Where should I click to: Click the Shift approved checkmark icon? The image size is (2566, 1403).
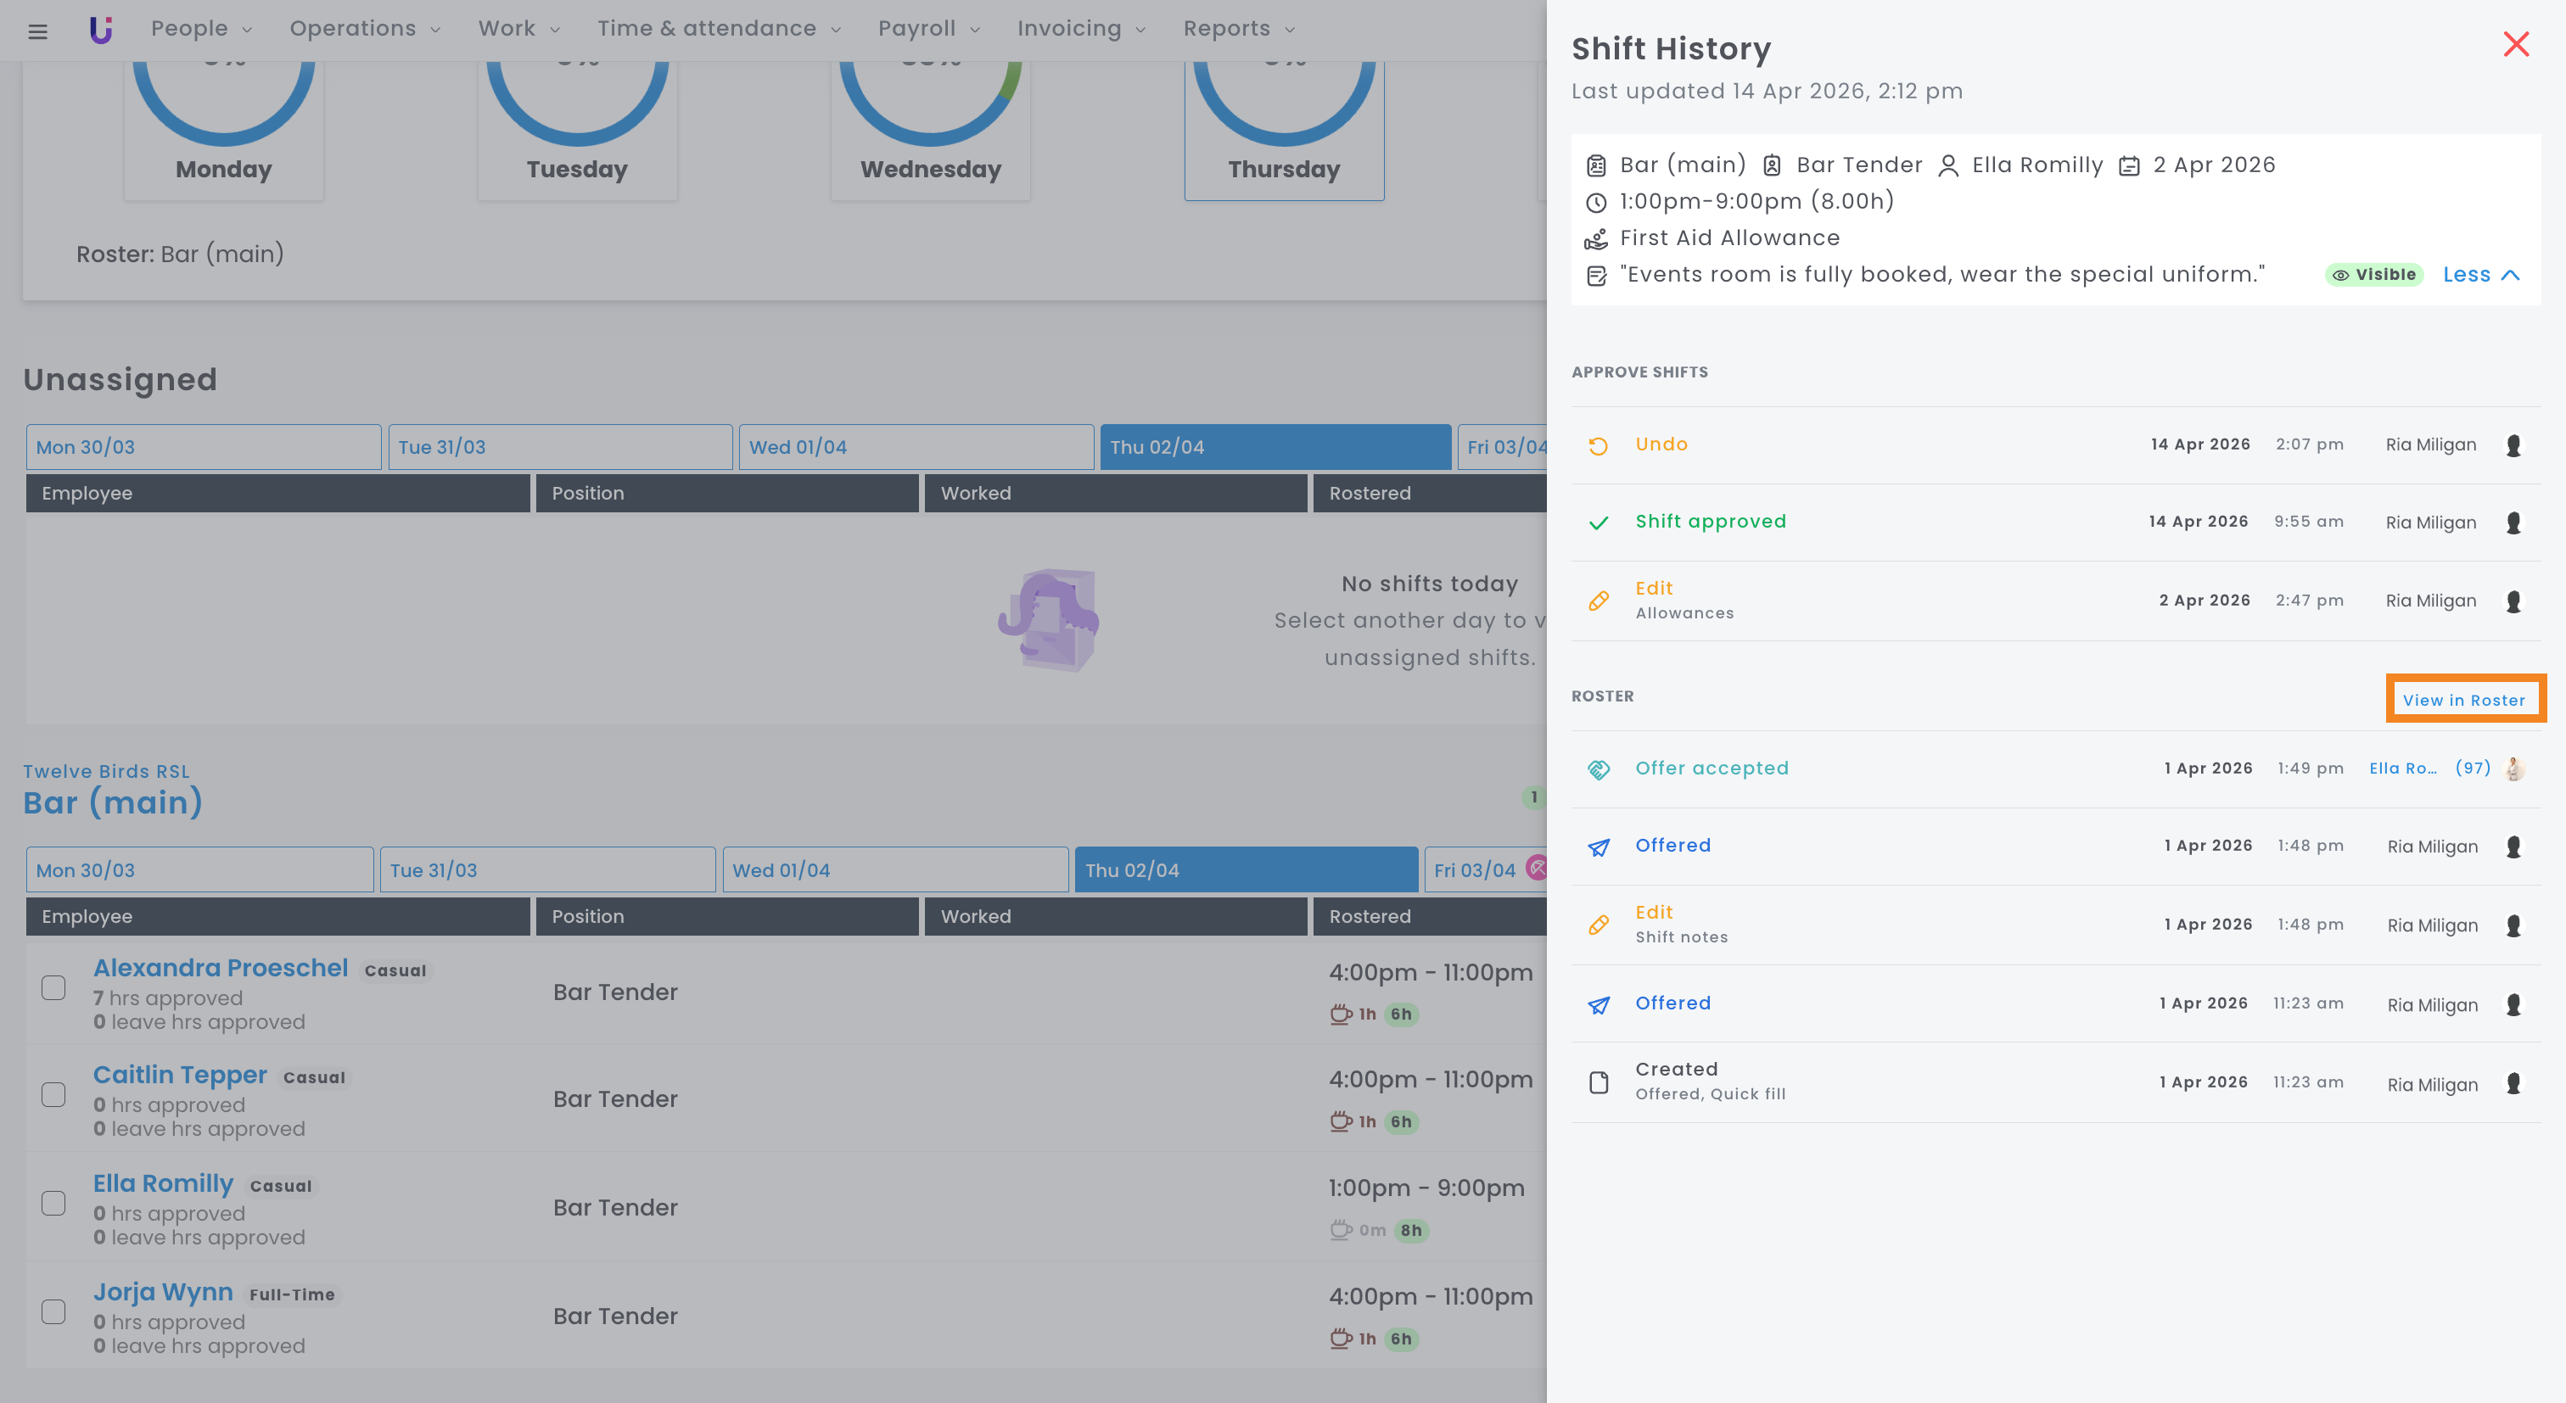coord(1598,523)
